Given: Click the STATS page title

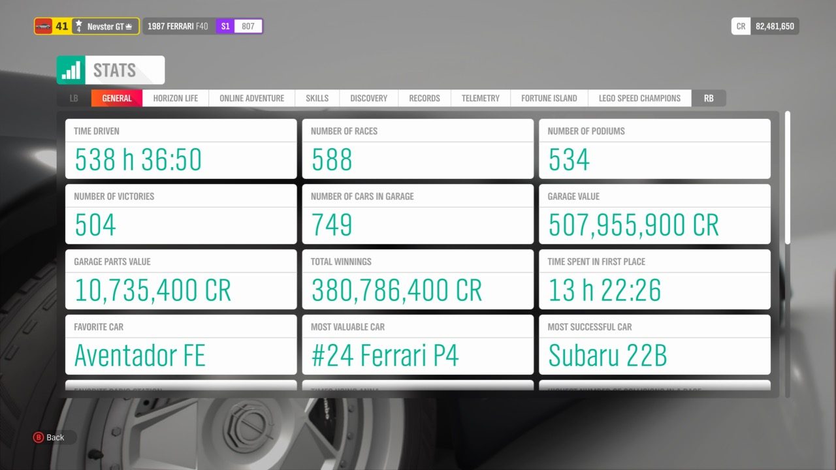Looking at the screenshot, I should click(x=114, y=70).
